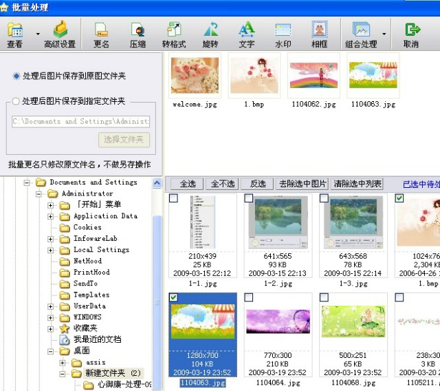Image resolution: width=440 pixels, height=391 pixels.
Task: Open the 查看 dropdown arrow
Action: 38,34
